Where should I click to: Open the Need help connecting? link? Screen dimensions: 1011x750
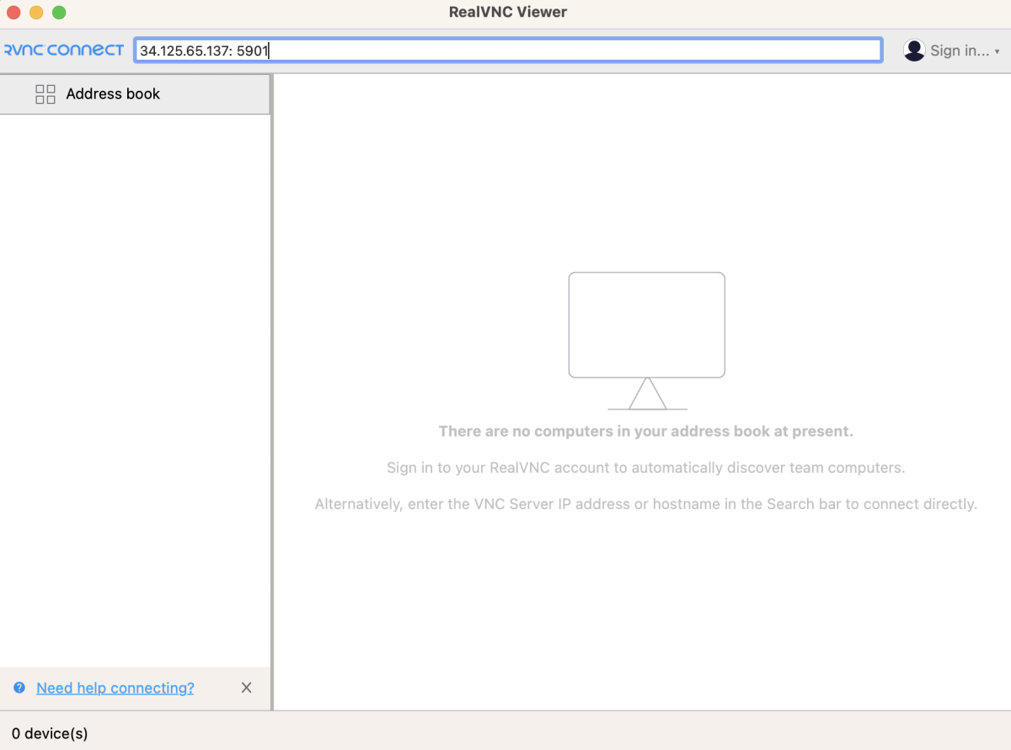coord(115,688)
